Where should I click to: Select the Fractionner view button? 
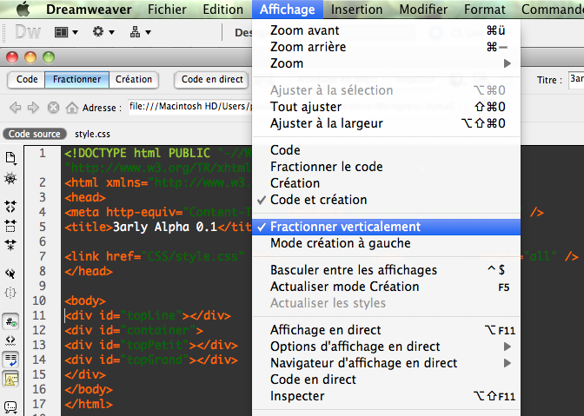76,79
